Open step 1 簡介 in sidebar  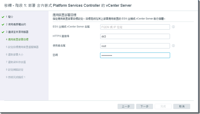(x=9, y=17)
